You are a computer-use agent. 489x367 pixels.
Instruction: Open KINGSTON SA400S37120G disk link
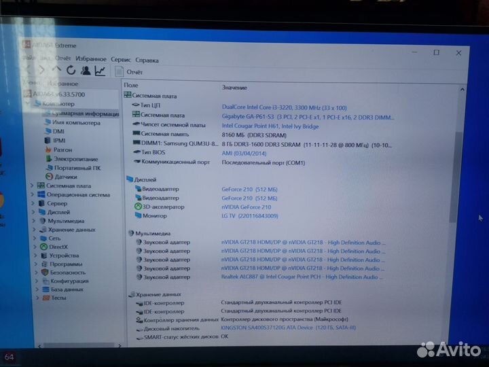coord(288,328)
